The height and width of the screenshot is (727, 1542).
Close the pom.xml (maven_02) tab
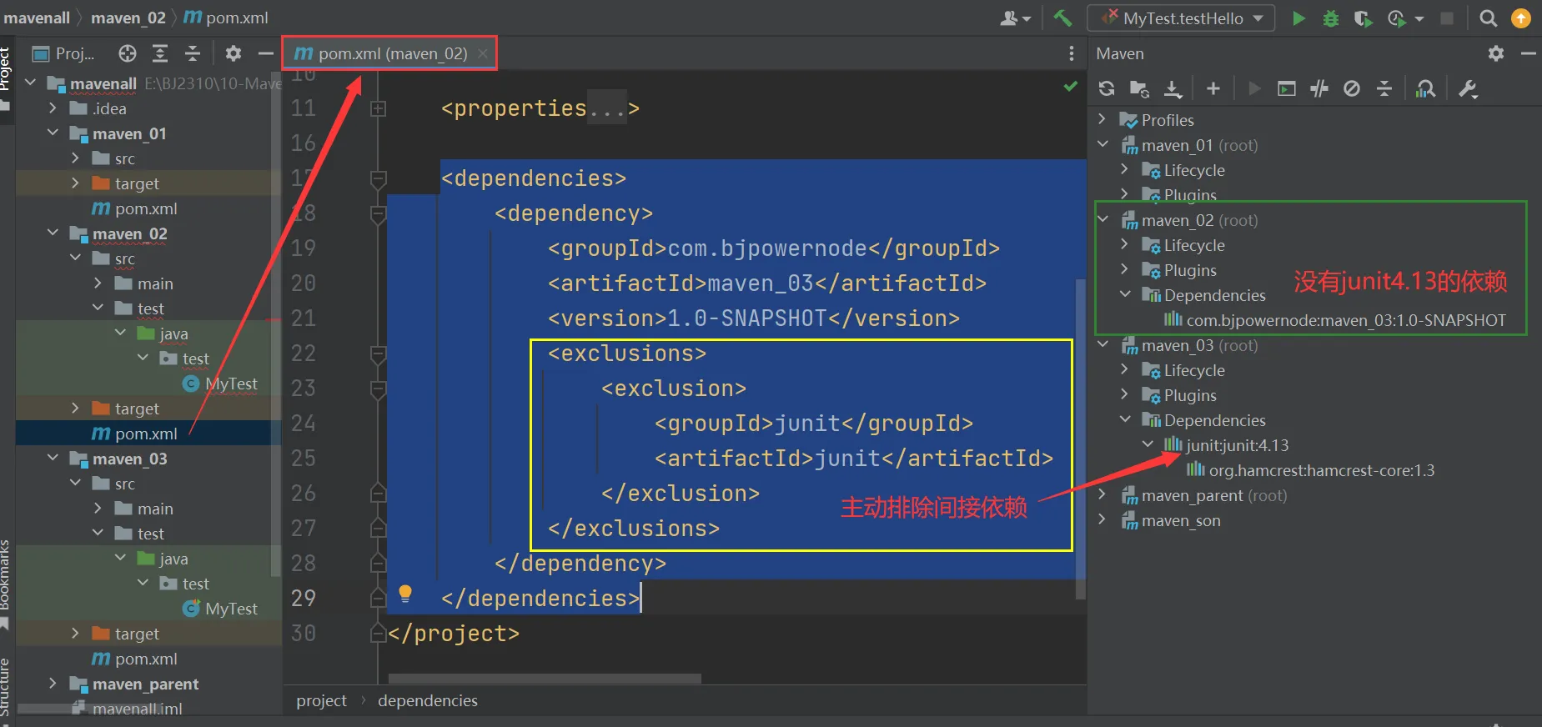coord(482,53)
